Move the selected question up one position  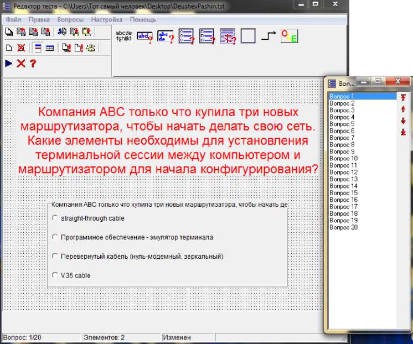(403, 109)
